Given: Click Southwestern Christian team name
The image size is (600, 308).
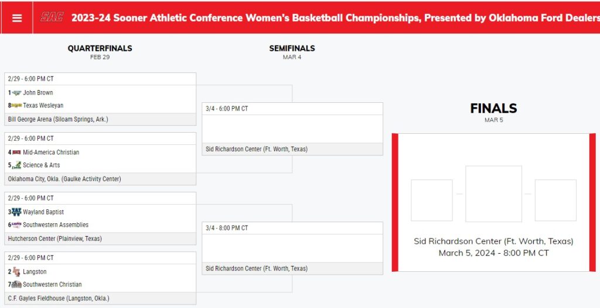Looking at the screenshot, I should tap(52, 285).
